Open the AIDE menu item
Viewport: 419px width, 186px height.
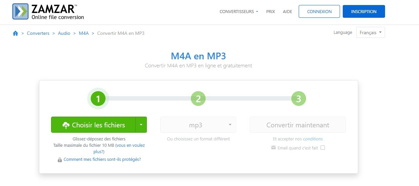coord(287,11)
